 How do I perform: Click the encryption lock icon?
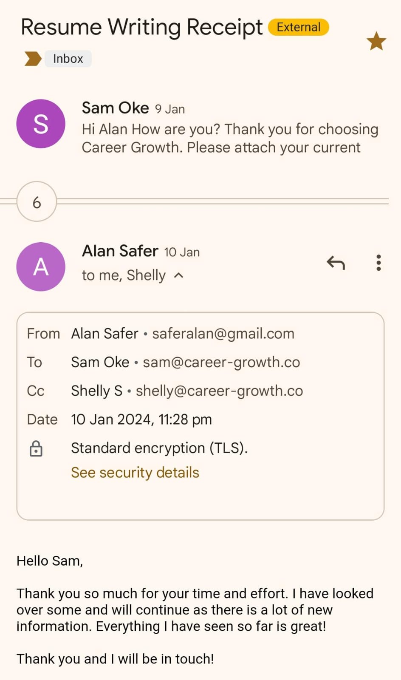tap(36, 448)
